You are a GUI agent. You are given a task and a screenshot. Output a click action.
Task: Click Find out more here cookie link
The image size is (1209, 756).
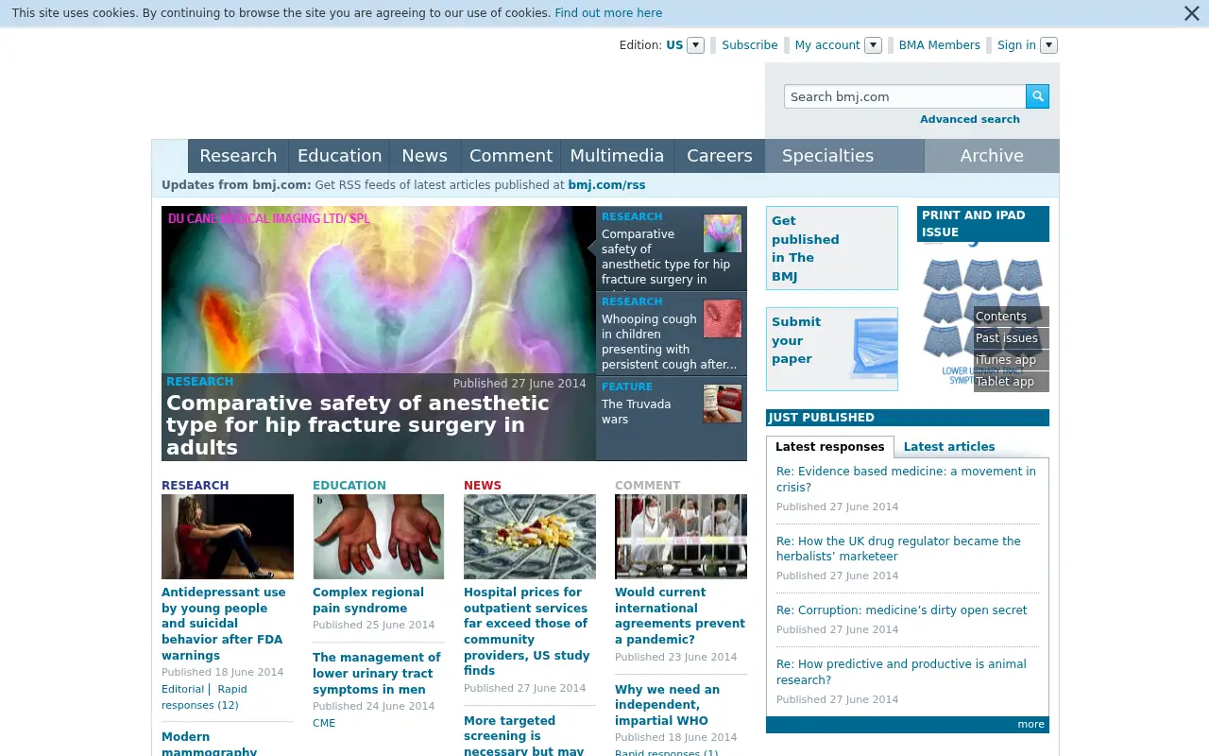[608, 13]
